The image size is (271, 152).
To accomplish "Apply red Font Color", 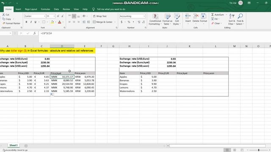I will (59, 22).
